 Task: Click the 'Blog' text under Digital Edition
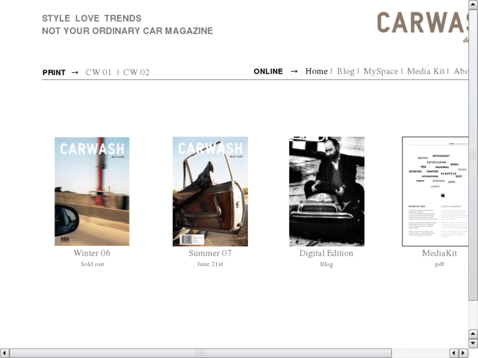(327, 265)
